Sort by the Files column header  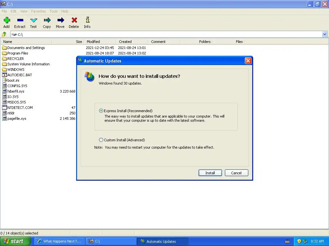coord(228,42)
